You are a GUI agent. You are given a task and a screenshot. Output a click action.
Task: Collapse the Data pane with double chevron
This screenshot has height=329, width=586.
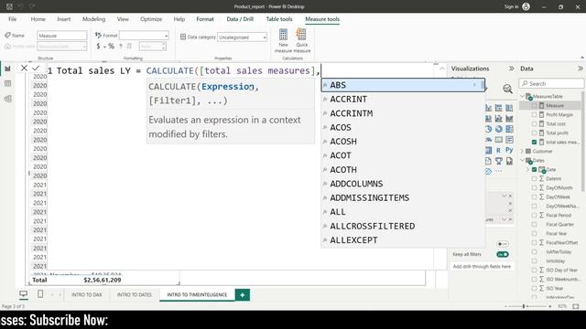(x=580, y=69)
